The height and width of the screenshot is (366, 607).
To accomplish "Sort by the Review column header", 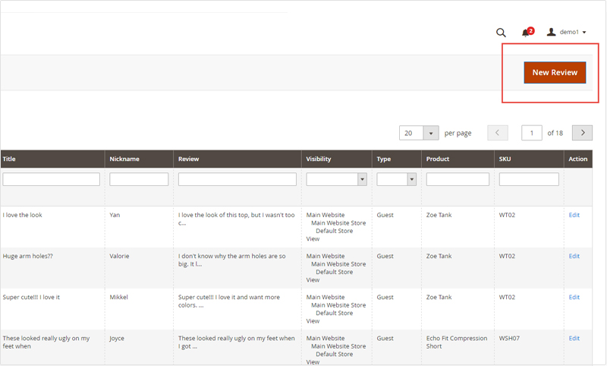I will pos(188,159).
